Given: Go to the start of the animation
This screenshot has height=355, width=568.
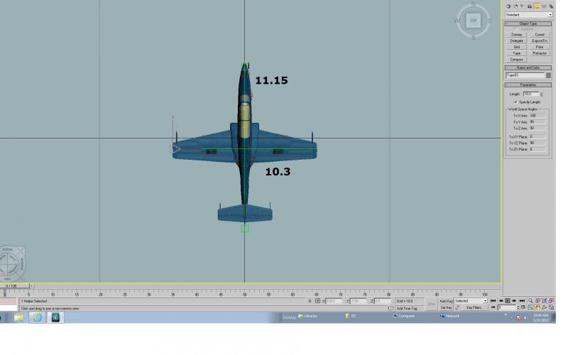Looking at the screenshot, I should [x=493, y=300].
